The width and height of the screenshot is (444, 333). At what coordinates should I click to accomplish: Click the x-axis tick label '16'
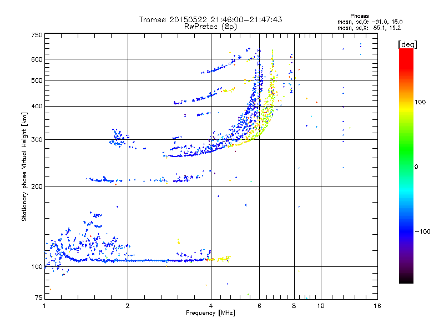coord(377,306)
